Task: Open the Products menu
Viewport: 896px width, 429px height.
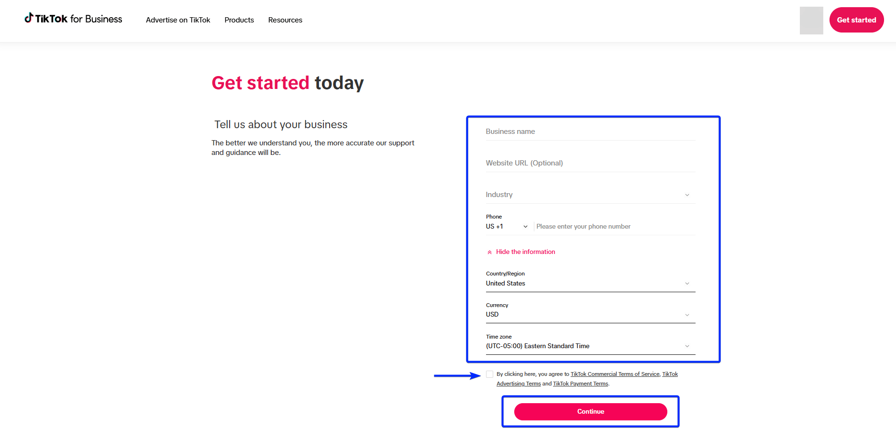Action: click(239, 20)
